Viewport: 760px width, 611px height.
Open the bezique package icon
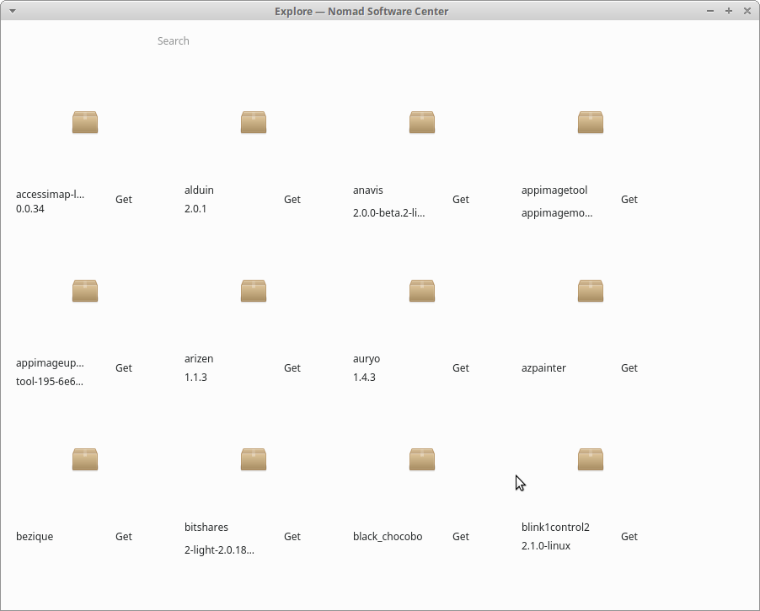coord(84,459)
